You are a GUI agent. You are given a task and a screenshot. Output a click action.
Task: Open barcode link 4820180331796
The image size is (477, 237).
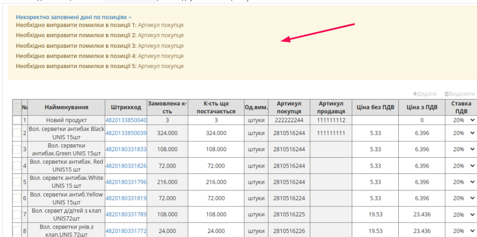(126, 182)
